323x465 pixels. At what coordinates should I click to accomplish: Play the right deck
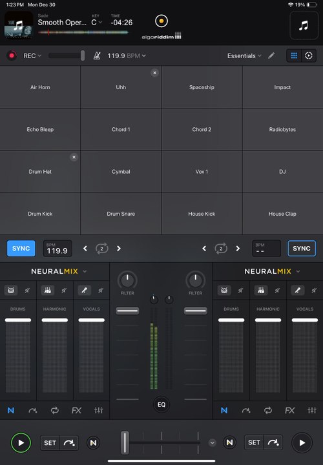click(x=302, y=443)
